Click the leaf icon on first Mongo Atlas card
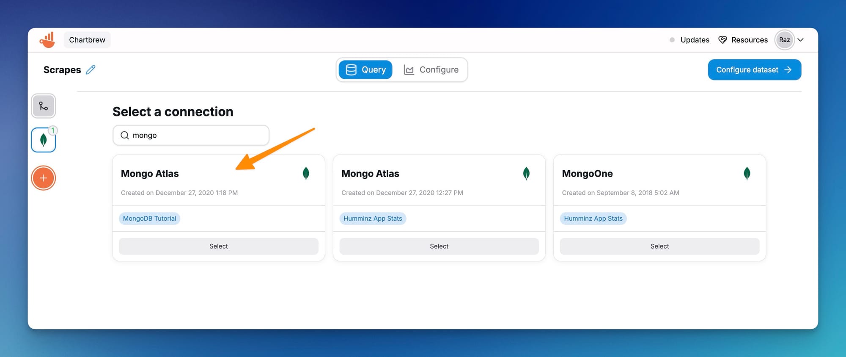 point(306,174)
